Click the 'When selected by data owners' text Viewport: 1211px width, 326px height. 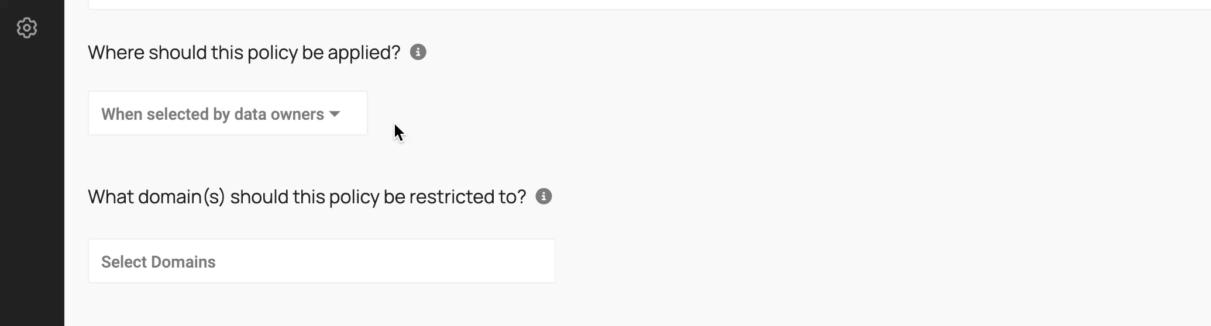coord(212,114)
